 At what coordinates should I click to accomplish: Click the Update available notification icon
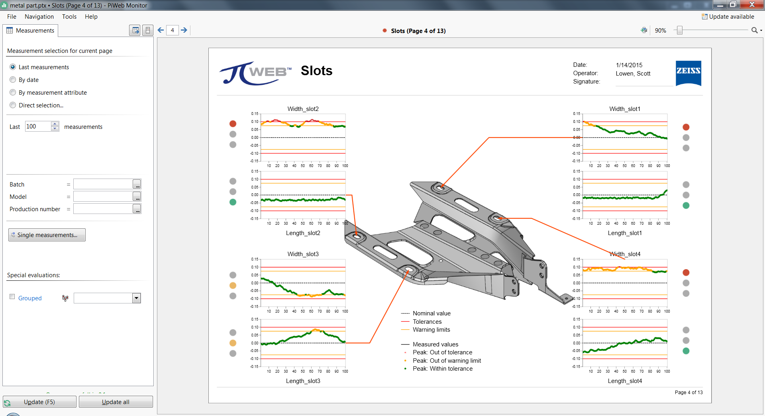[704, 17]
